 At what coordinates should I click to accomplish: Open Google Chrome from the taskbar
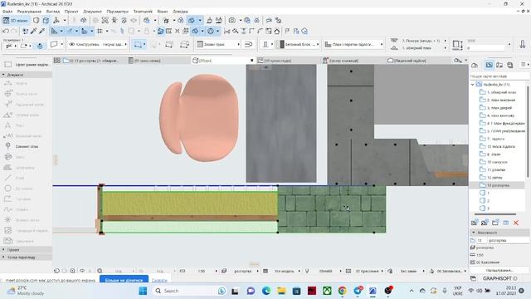point(342,291)
